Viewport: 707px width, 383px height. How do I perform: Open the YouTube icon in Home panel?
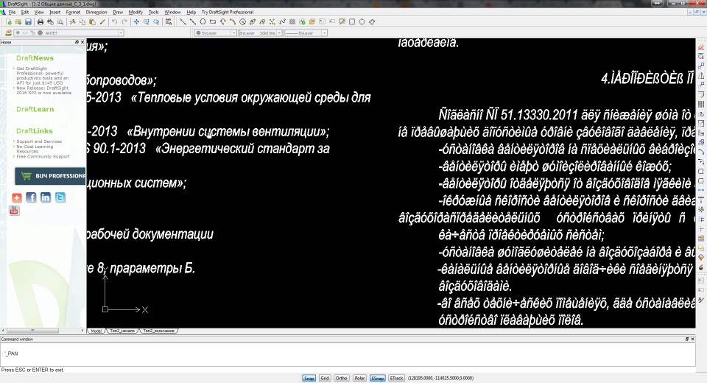15,210
